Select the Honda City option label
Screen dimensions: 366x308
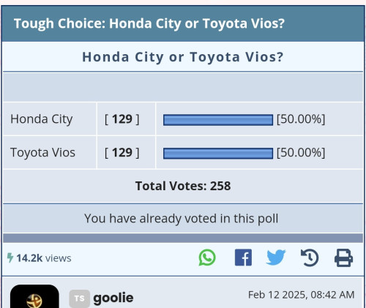[42, 119]
